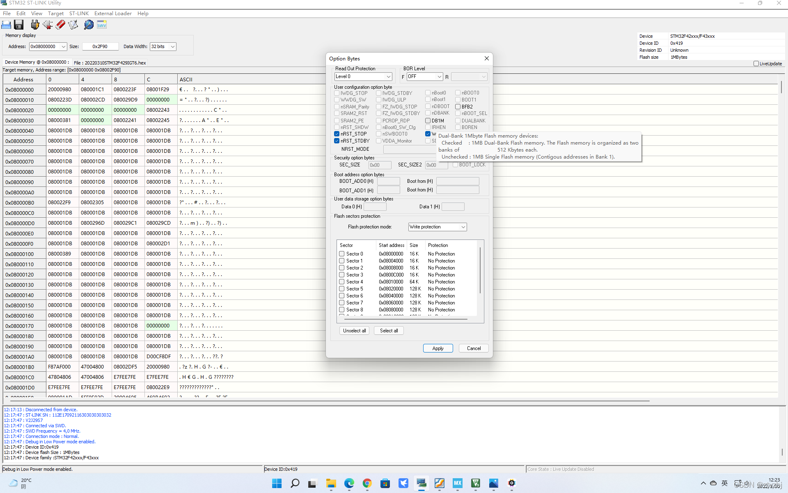788x493 pixels.
Task: Open memory Address combo box dropdown
Action: pyautogui.click(x=63, y=46)
